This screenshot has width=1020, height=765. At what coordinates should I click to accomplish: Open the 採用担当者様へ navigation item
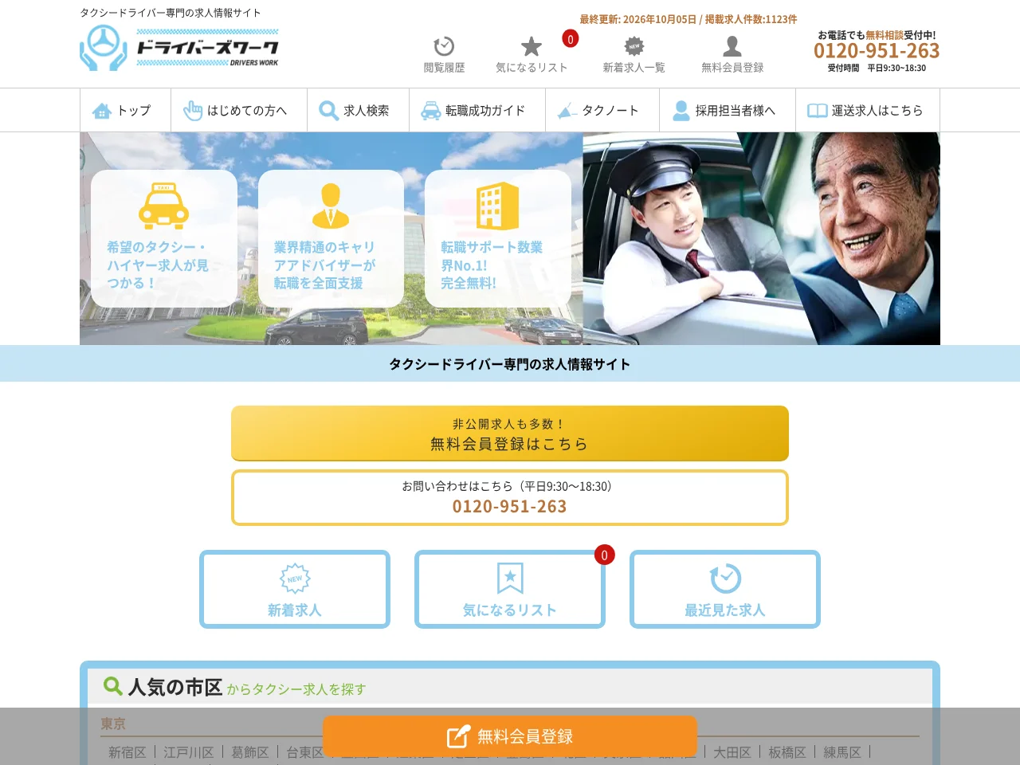728,110
